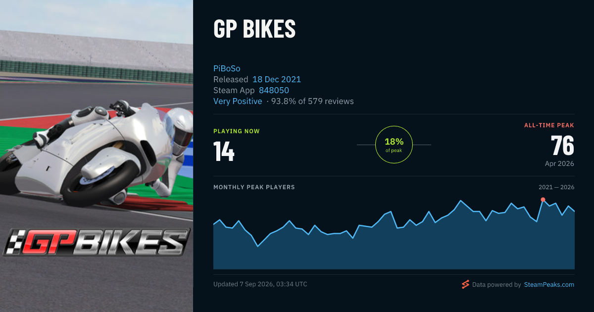
Task: Click the 18 Dec 2021 release date
Action: tap(277, 79)
